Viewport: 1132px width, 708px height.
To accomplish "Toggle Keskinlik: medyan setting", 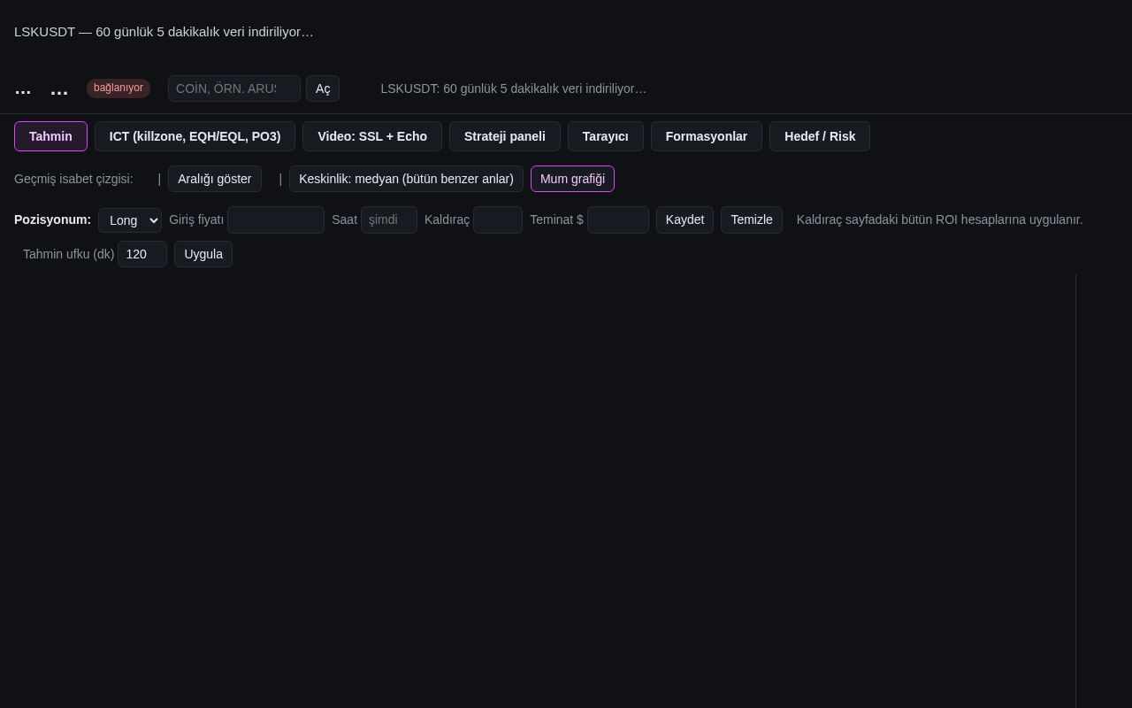I will click(406, 179).
